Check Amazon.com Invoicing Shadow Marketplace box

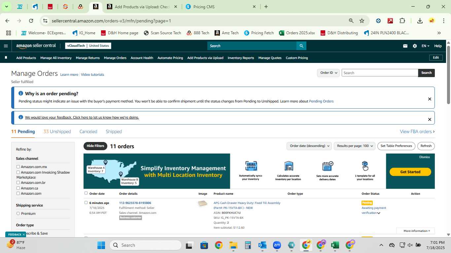18,172
